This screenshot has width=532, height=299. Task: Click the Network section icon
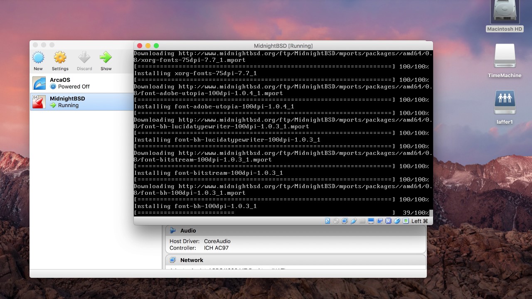172,260
